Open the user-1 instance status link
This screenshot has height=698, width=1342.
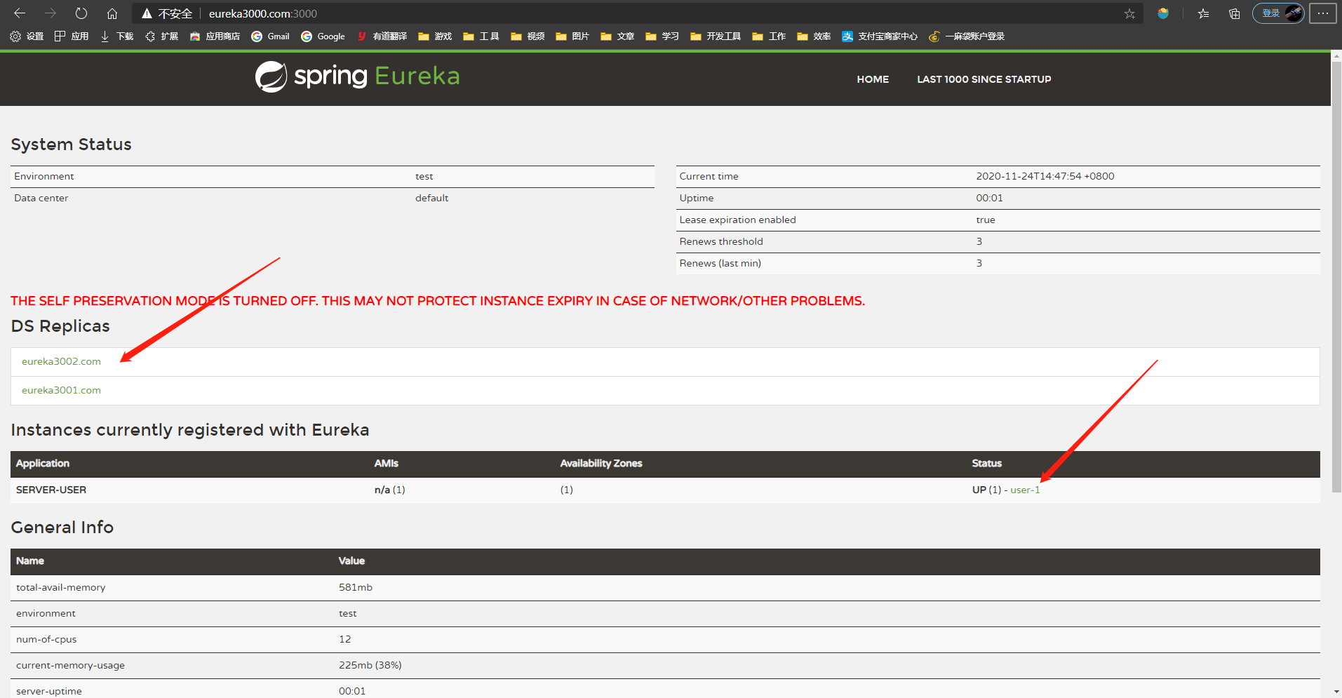1025,490
